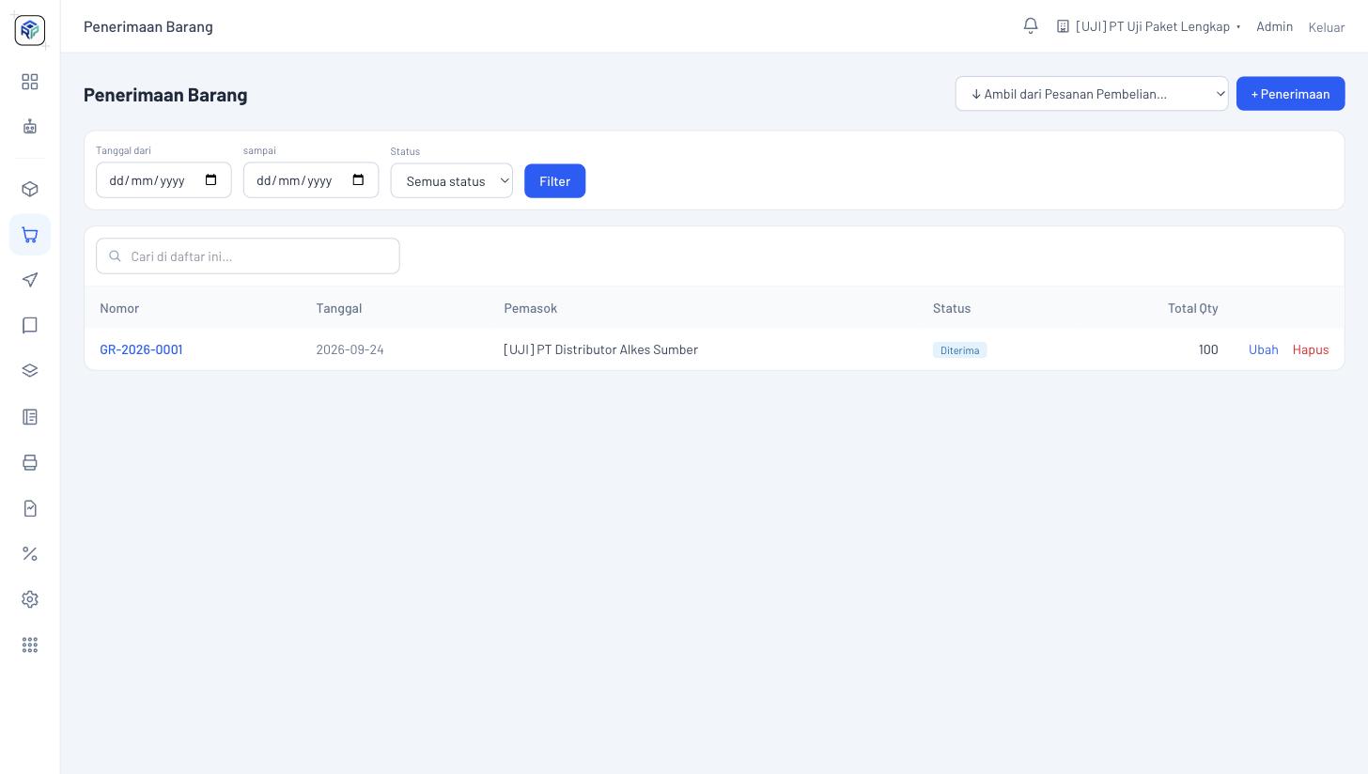Click 'Ubah' for GR-2026-0001
The image size is (1368, 774).
pyautogui.click(x=1264, y=349)
